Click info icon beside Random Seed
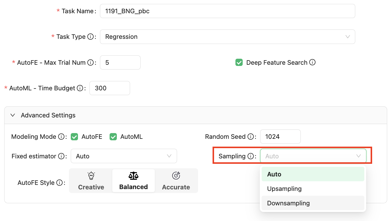392x221 pixels. (x=250, y=137)
